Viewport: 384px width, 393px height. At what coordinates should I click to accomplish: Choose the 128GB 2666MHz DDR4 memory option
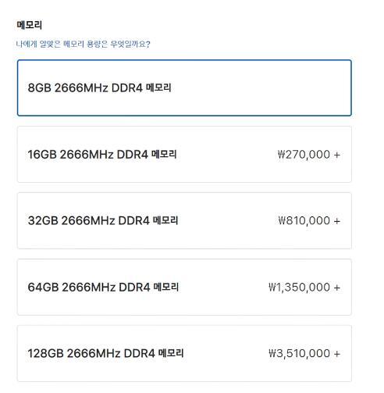coord(184,353)
